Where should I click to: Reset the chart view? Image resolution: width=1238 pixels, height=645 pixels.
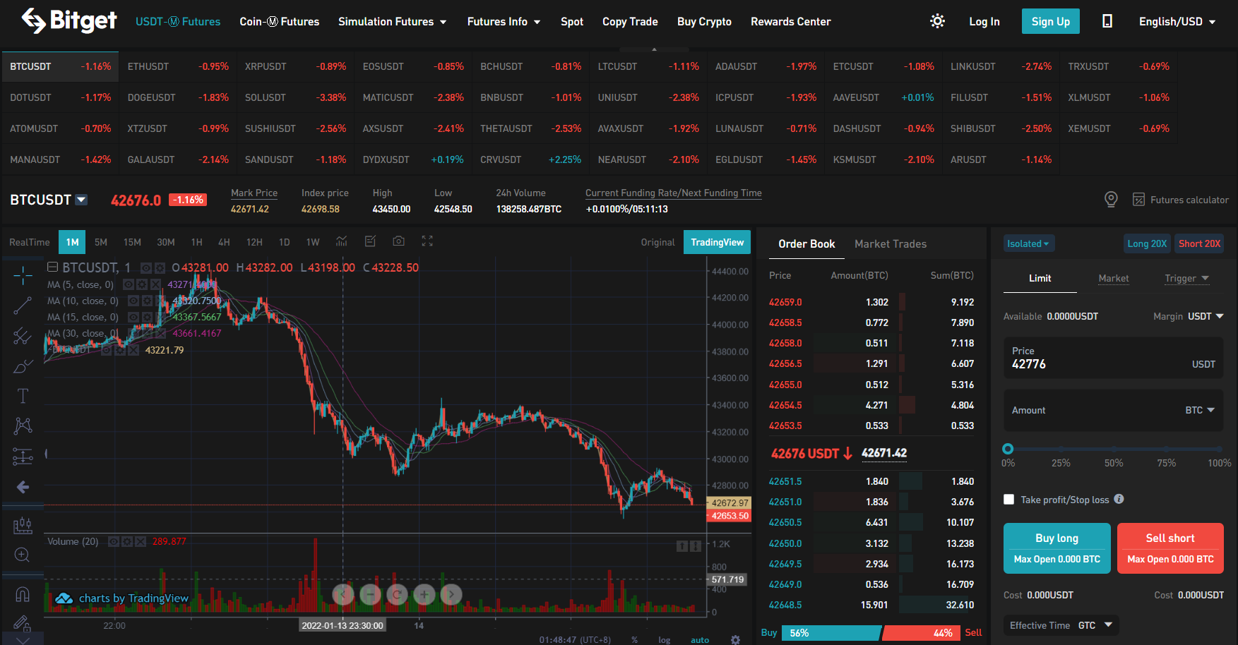tap(397, 595)
